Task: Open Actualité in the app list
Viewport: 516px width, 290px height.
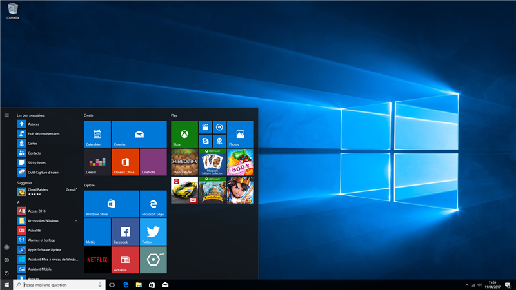Action: [48, 231]
